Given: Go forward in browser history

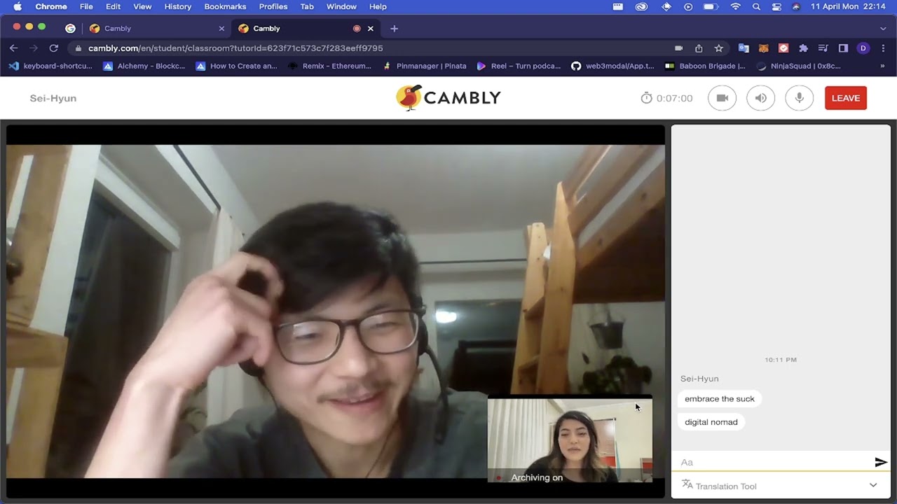Looking at the screenshot, I should coord(33,48).
